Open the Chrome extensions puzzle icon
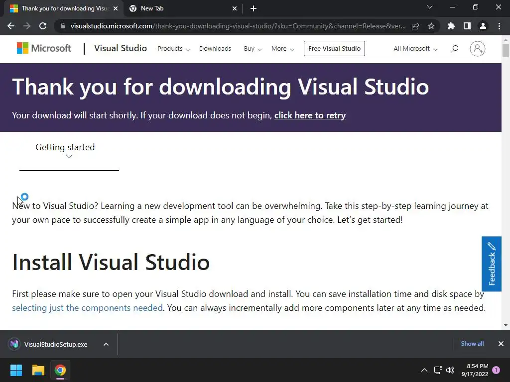Viewport: 510px width, 382px height. [x=451, y=26]
